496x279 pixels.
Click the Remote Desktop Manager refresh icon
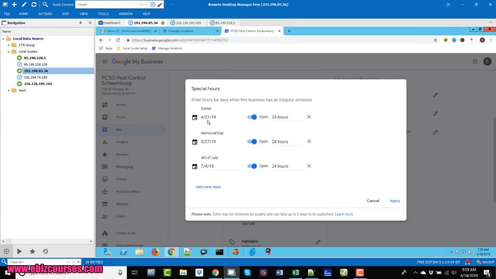coord(34,4)
